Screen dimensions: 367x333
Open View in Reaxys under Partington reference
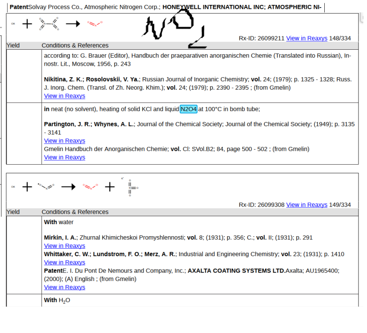(65, 141)
